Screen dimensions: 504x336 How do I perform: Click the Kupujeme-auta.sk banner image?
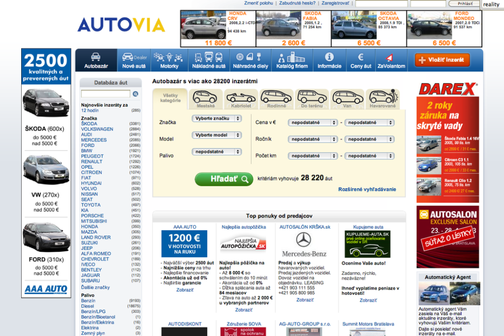pos(367,244)
